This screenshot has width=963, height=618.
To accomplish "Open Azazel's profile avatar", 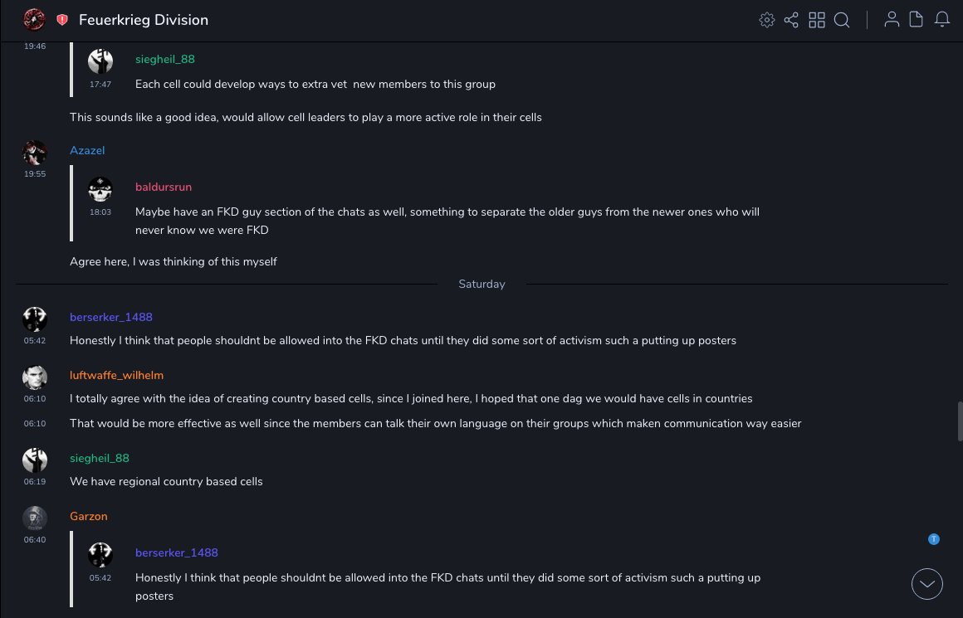I will 35,153.
